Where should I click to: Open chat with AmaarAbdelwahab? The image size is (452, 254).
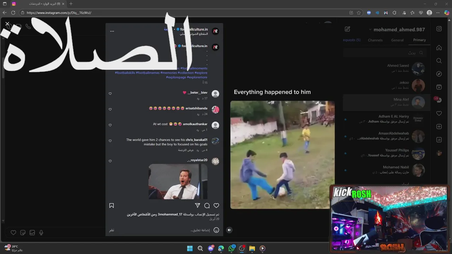(387, 136)
